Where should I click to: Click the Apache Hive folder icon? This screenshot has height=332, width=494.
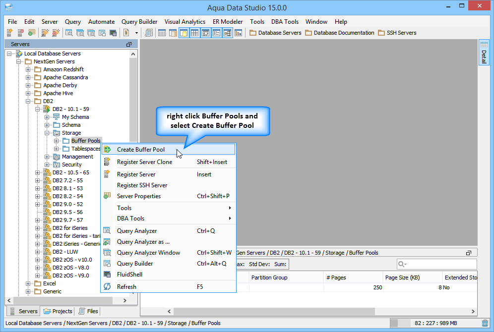(x=38, y=93)
